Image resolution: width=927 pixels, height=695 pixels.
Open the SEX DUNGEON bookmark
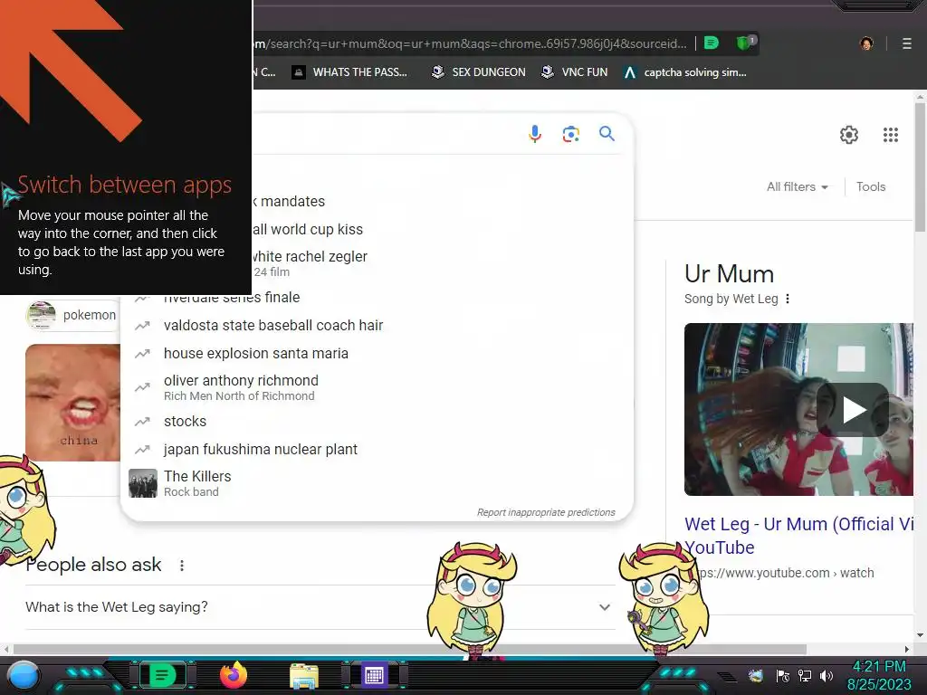478,72
